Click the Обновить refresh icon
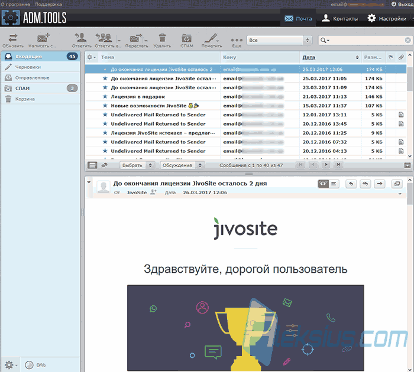 (x=12, y=38)
